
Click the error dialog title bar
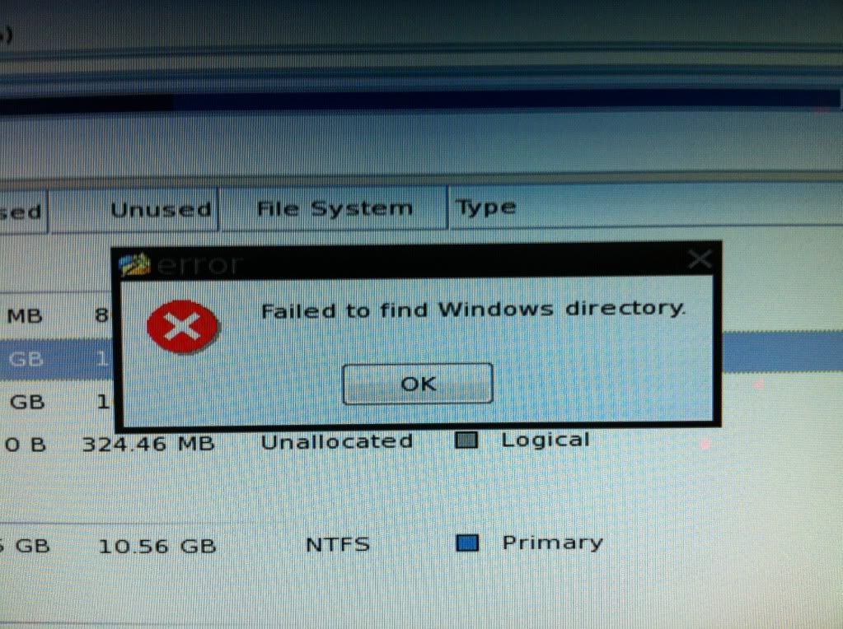tap(417, 262)
